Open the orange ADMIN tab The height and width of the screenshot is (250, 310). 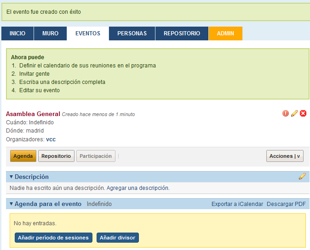(225, 33)
